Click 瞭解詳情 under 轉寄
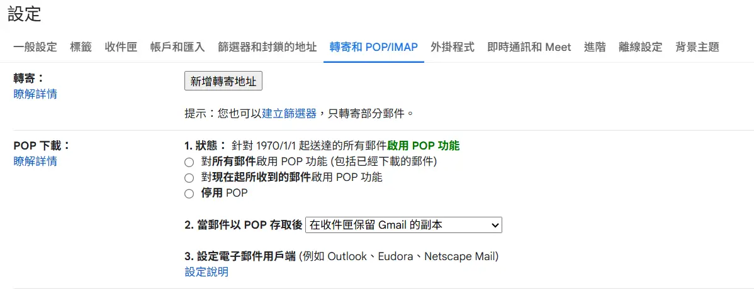The height and width of the screenshot is (289, 754). (35, 94)
